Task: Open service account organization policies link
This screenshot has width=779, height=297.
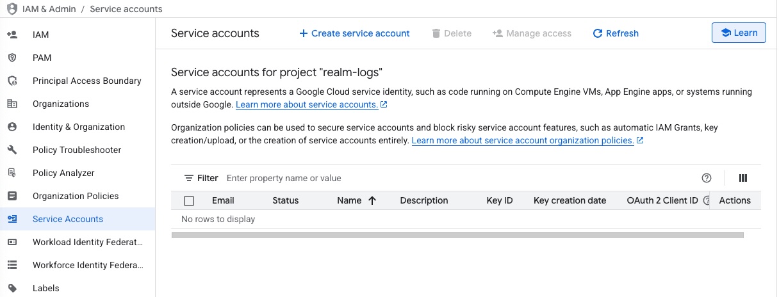Action: click(527, 140)
